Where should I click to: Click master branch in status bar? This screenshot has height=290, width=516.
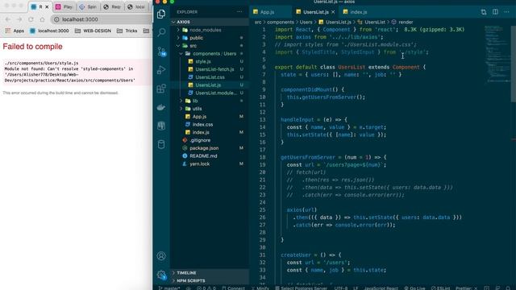169,288
